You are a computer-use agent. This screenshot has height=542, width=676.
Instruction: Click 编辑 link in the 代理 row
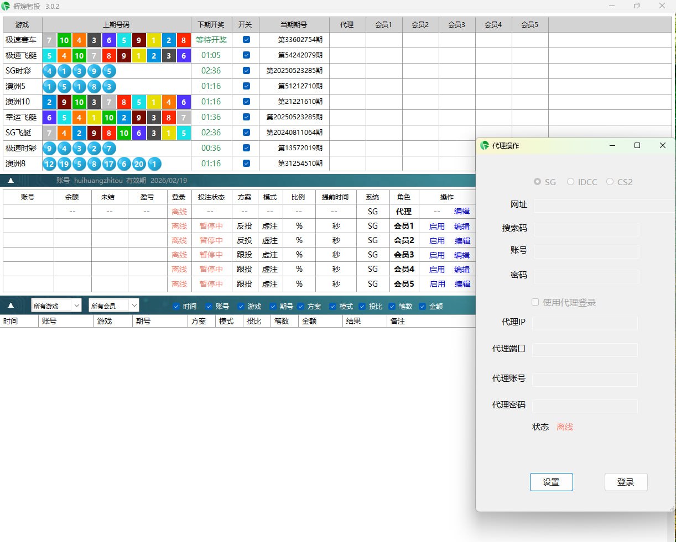[461, 212]
